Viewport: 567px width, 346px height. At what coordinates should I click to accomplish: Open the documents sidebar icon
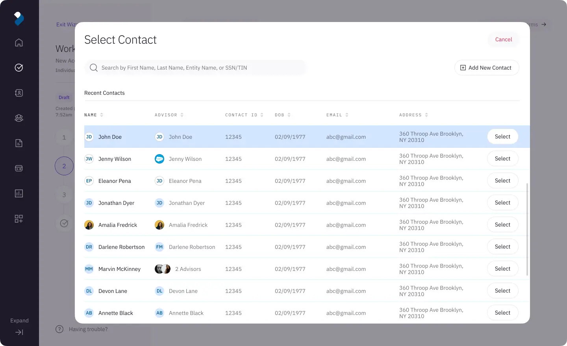[19, 143]
